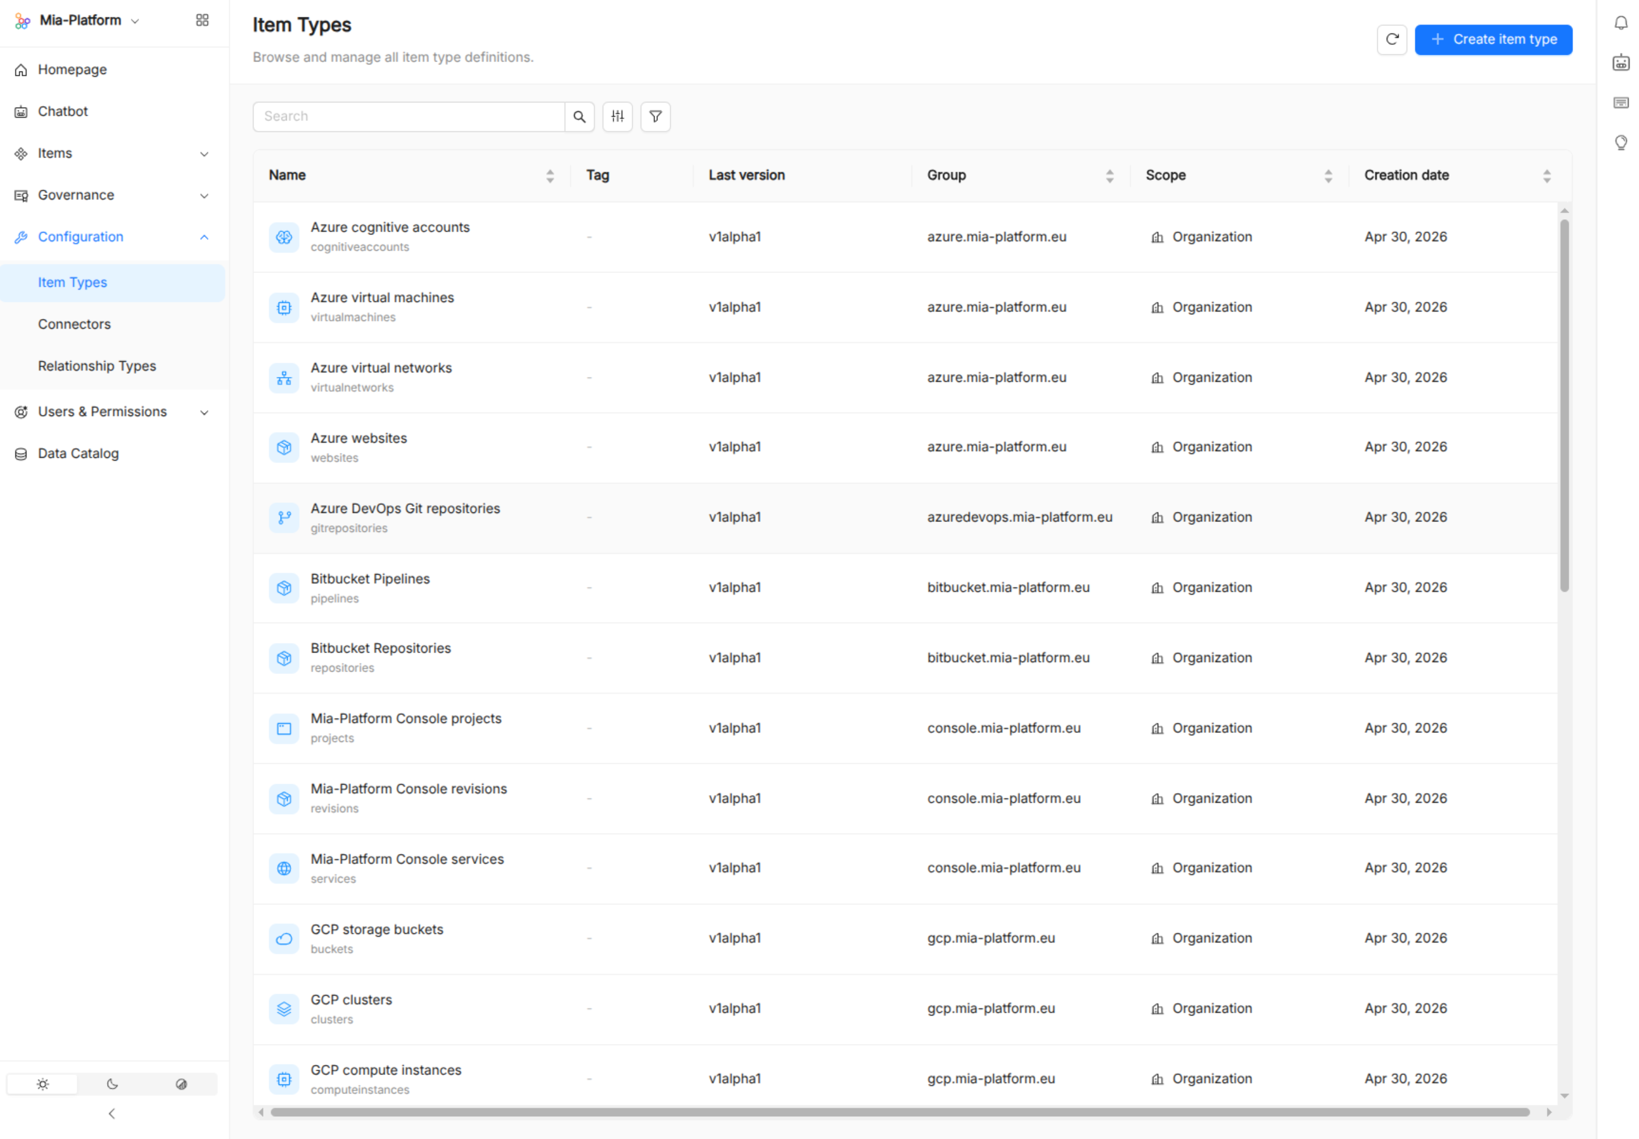
Task: Click the Azure virtual machines chip icon
Action: pos(284,308)
